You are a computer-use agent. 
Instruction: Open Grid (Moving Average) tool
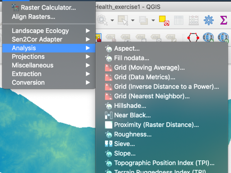pos(162,68)
